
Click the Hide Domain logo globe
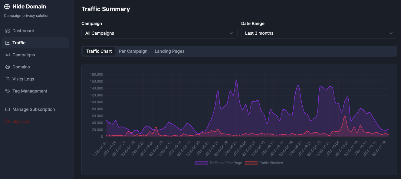6,6
